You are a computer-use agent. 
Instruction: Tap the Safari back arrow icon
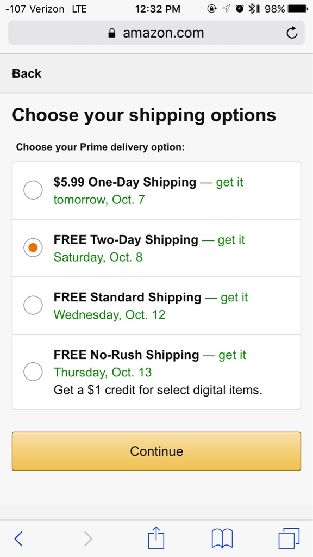pyautogui.click(x=18, y=539)
